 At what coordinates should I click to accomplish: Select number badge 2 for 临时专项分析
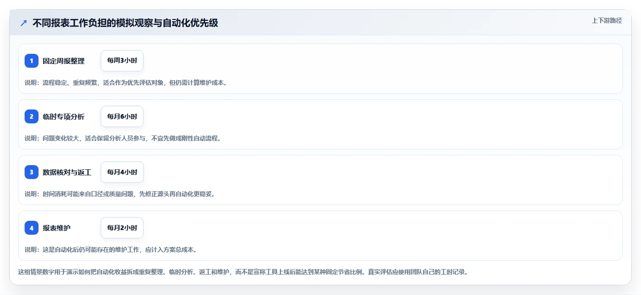pyautogui.click(x=32, y=116)
